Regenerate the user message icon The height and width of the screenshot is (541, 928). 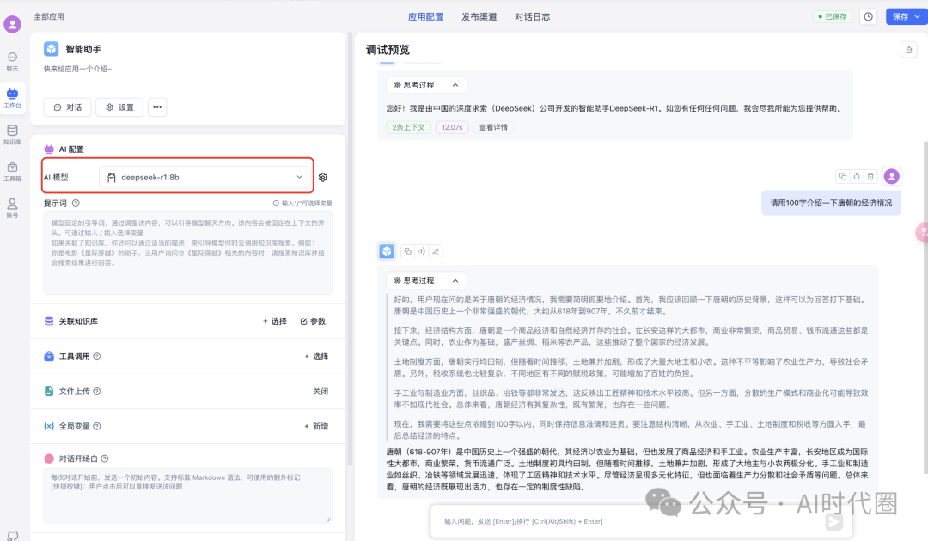tap(857, 176)
